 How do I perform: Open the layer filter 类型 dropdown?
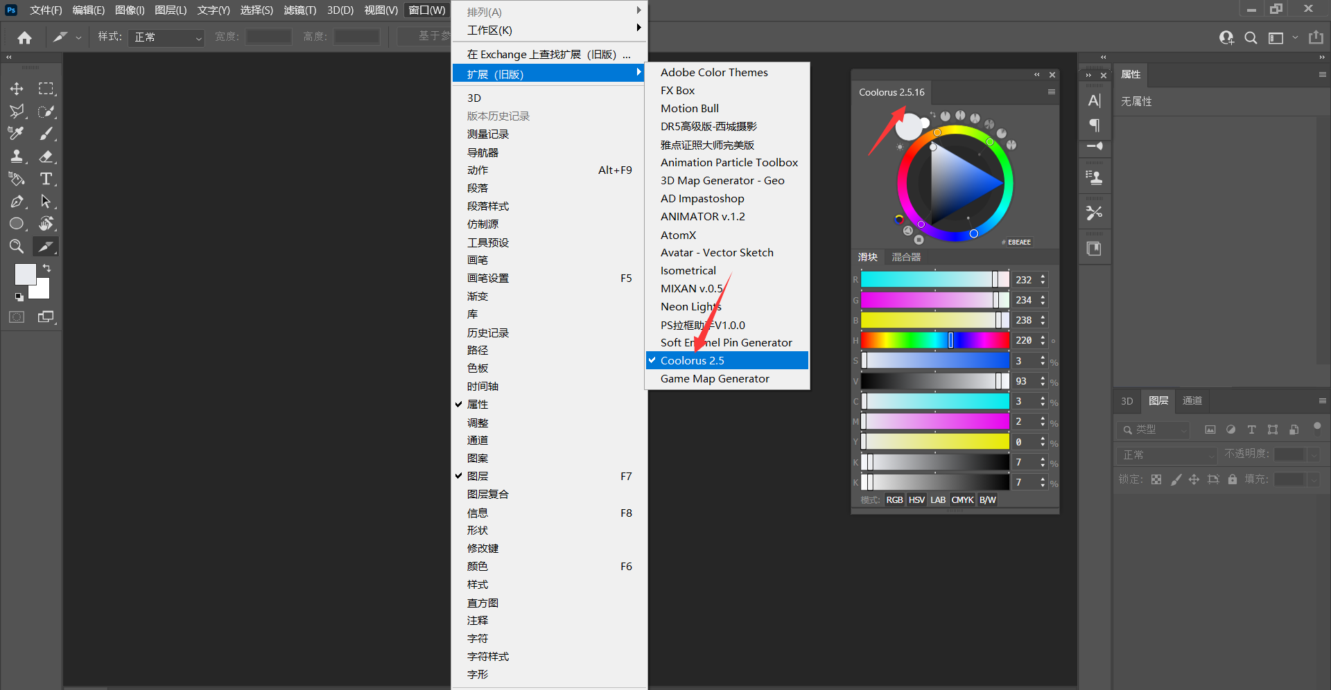[x=1154, y=430]
